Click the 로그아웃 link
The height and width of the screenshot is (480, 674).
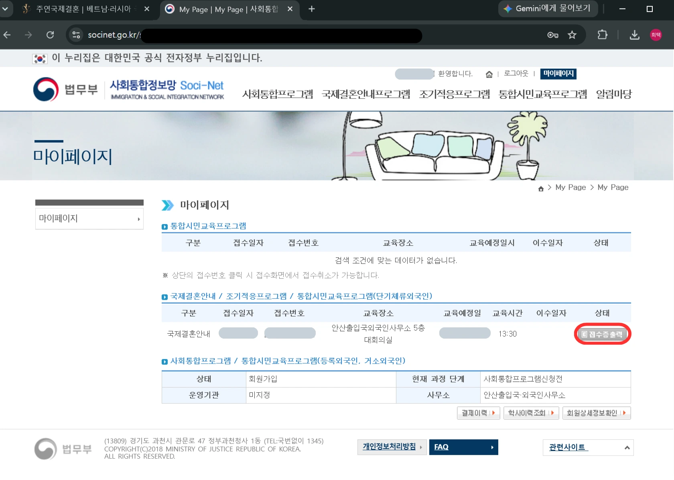point(516,74)
